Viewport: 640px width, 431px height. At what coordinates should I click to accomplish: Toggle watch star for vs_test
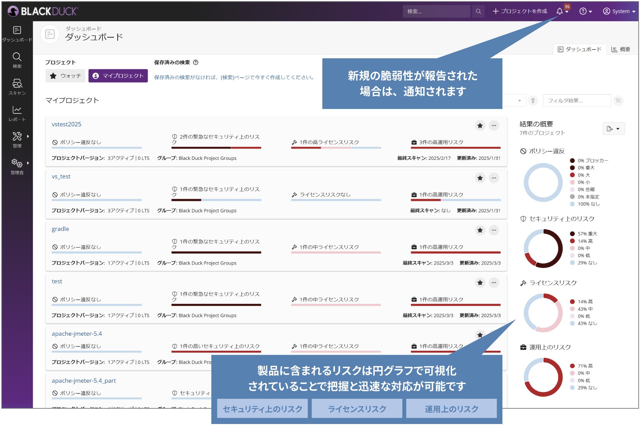click(480, 178)
